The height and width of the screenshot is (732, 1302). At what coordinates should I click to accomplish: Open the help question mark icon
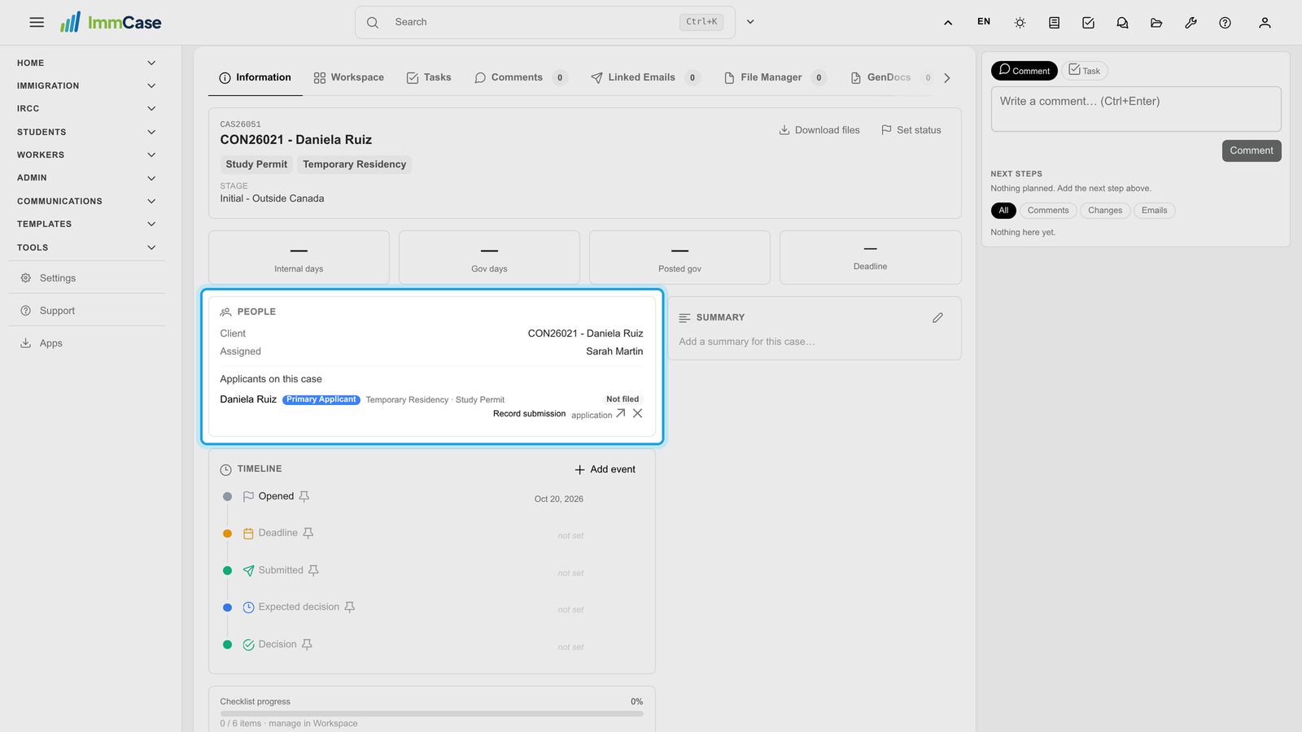click(x=1225, y=23)
